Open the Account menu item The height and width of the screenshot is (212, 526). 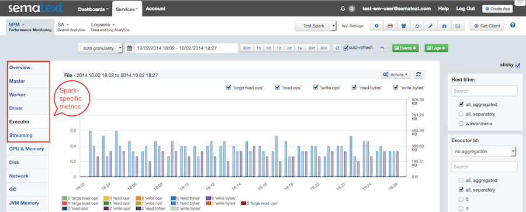[x=155, y=9]
